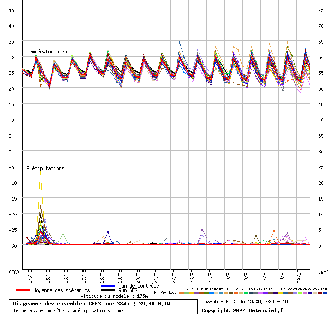Click the Précipitations chart label
332x314 pixels.
45,168
